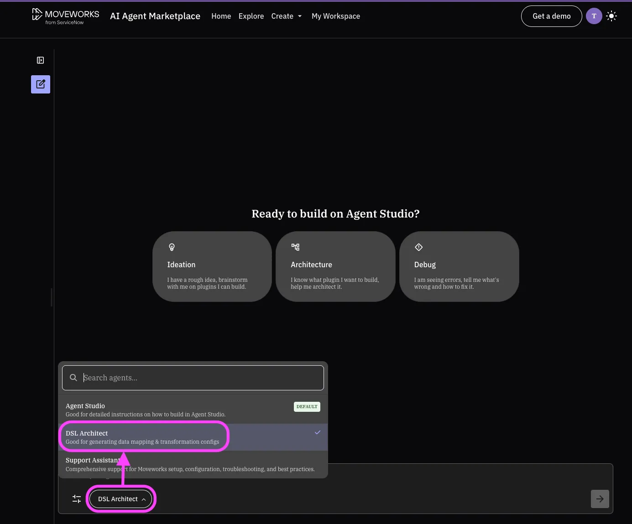Focus the Search agents field
The height and width of the screenshot is (524, 632).
pos(193,378)
